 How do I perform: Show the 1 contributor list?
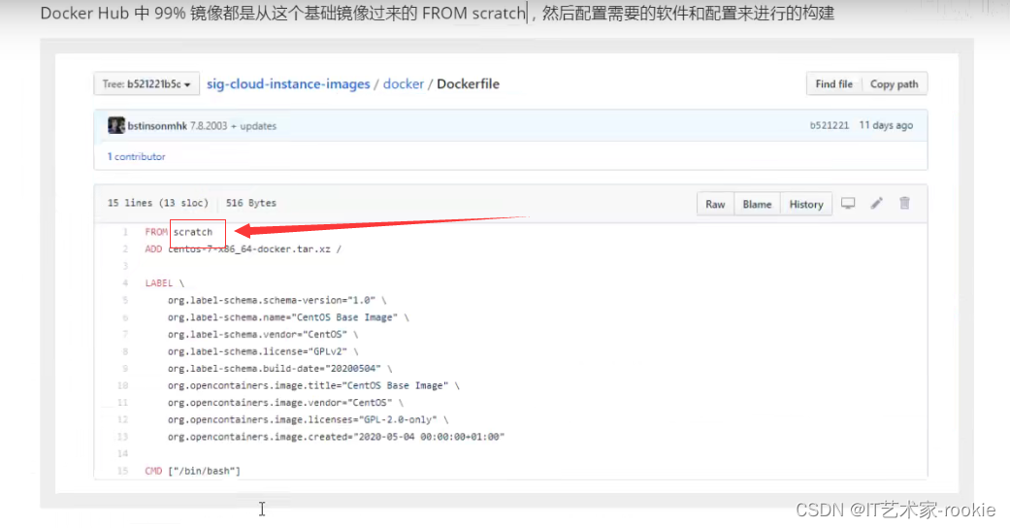point(137,156)
